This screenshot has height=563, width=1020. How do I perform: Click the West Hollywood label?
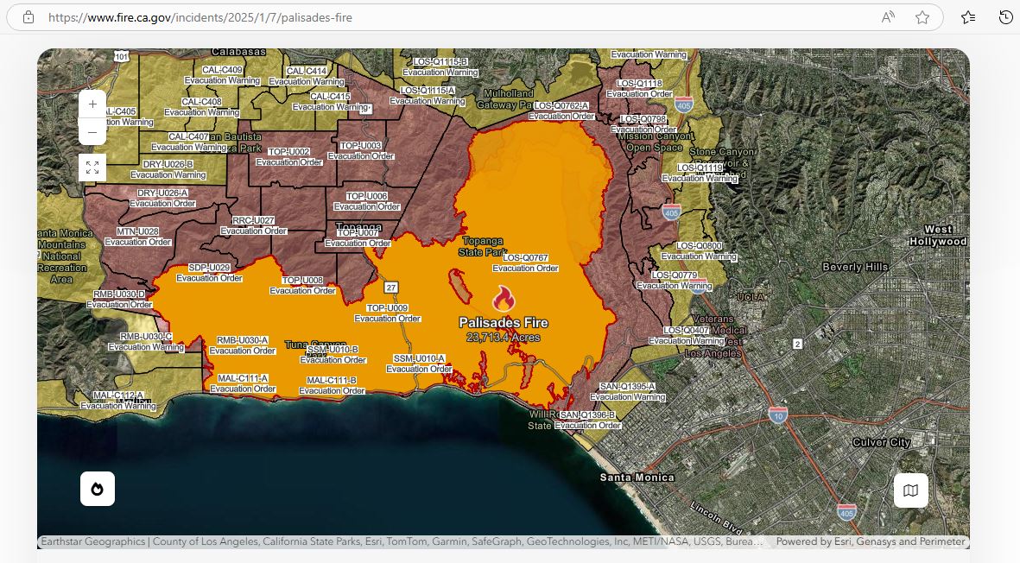tap(937, 236)
